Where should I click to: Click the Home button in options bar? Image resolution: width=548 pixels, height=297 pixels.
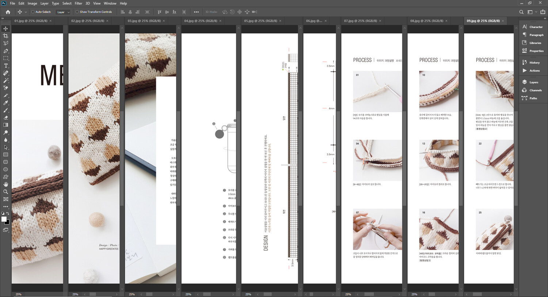(x=8, y=12)
